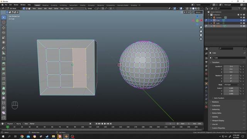This screenshot has width=247, height=139.
Task: Select the Extrude Region tool
Action: tap(3, 64)
